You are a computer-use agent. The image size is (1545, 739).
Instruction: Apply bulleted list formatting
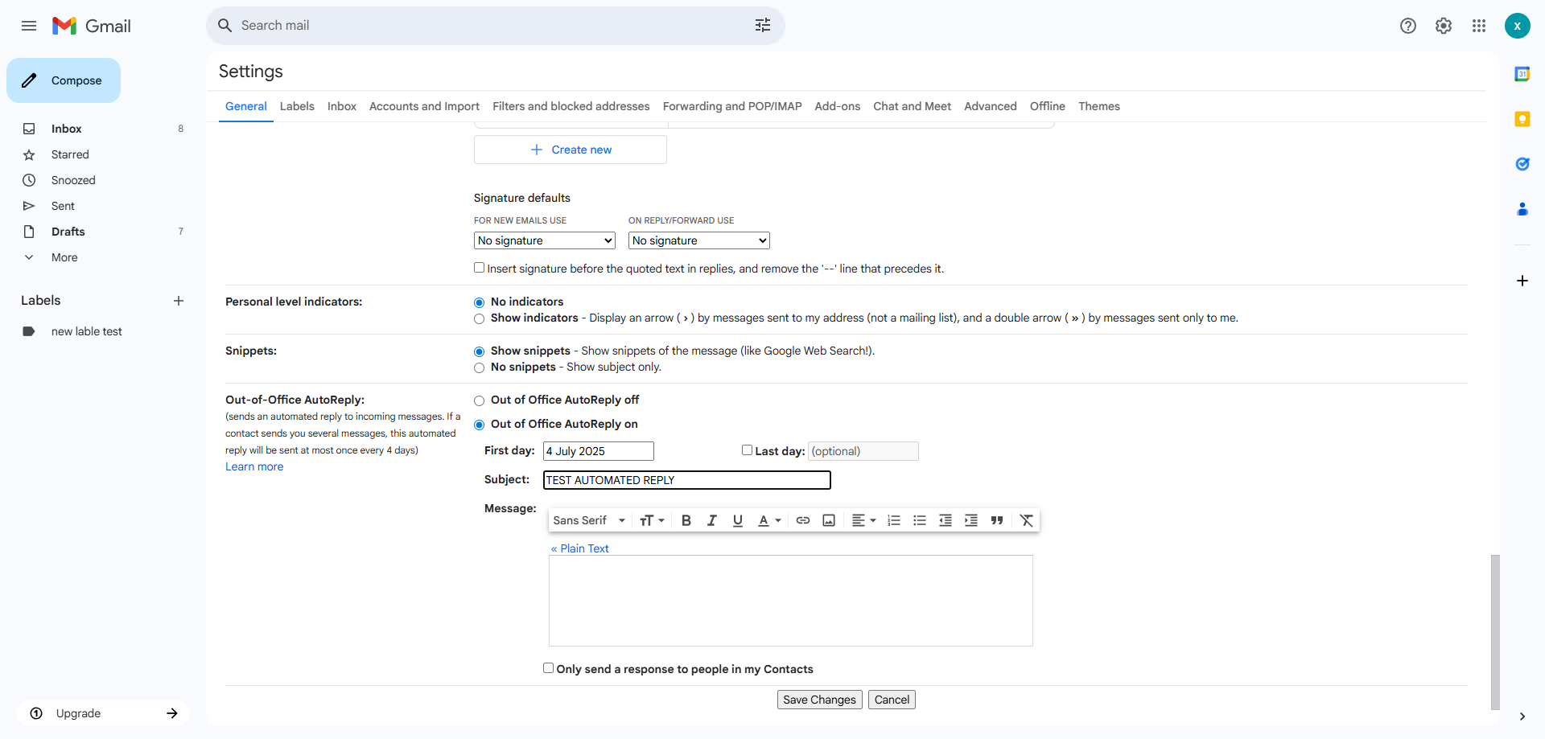pos(920,520)
